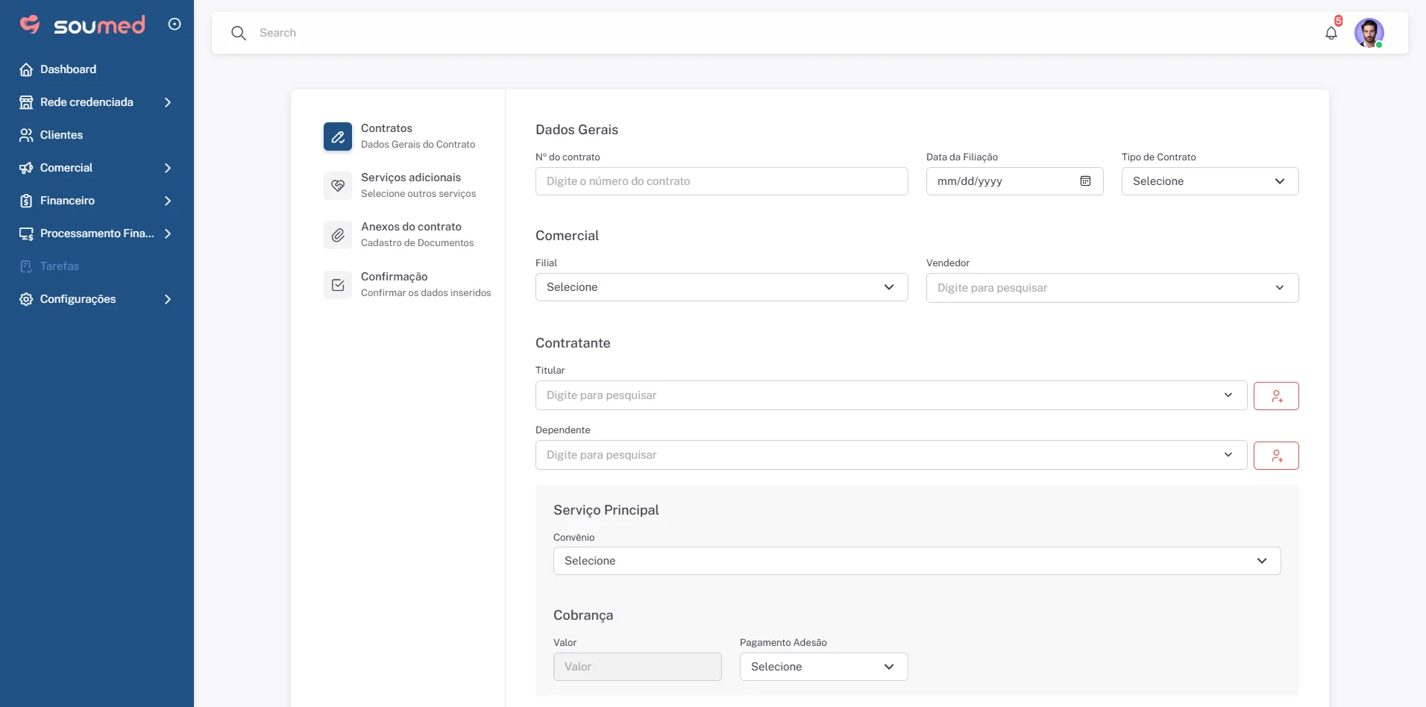Expand the Processamento Fina... submenu chevron
The height and width of the screenshot is (707, 1426).
[168, 233]
